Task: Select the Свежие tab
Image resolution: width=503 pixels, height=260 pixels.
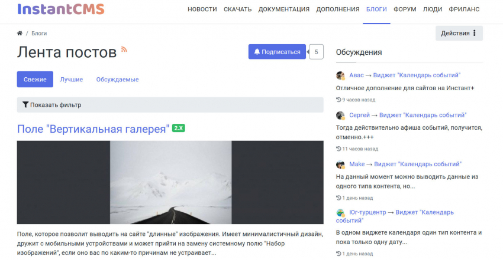Action: coord(35,79)
